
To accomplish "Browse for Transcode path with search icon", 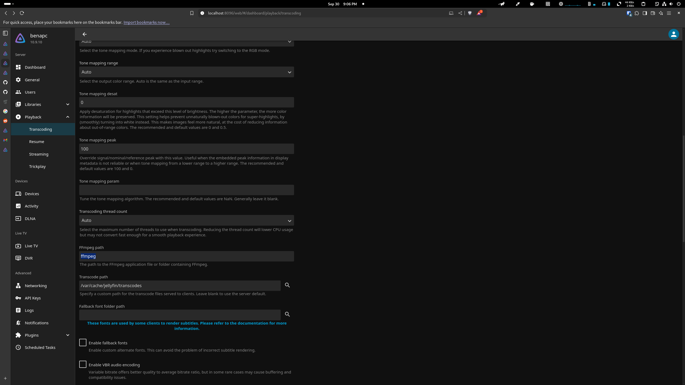I will coord(287,285).
